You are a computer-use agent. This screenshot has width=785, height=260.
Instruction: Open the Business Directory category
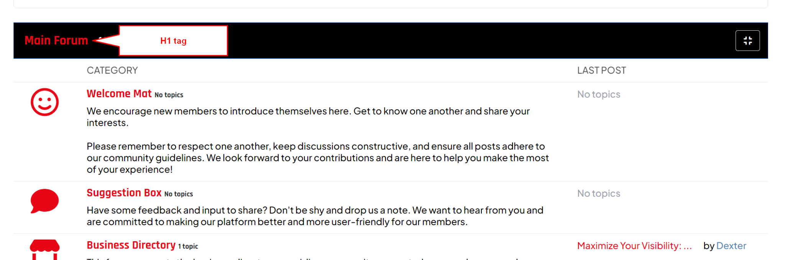[131, 245]
